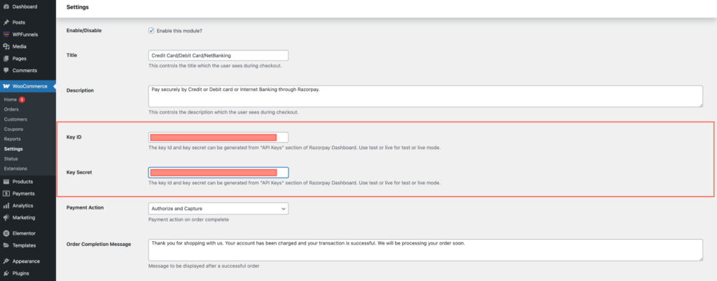
Task: Open WooCommerce Extensions submenu link
Action: tap(15, 168)
